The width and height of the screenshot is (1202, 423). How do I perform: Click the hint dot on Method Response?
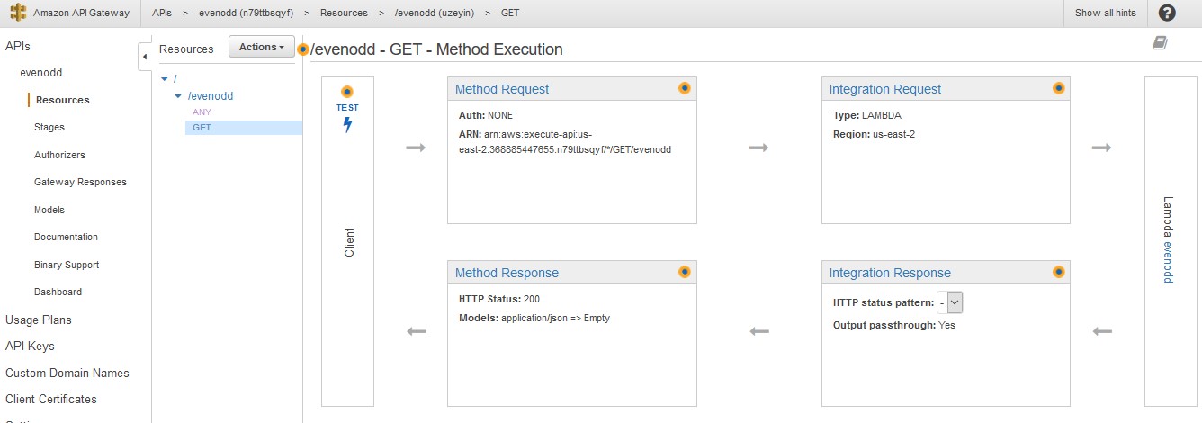pos(684,272)
